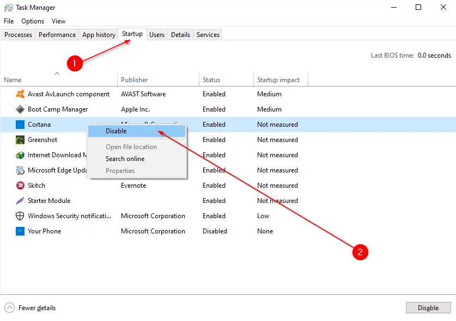Switch to the Users tab
456x321 pixels.
(157, 35)
